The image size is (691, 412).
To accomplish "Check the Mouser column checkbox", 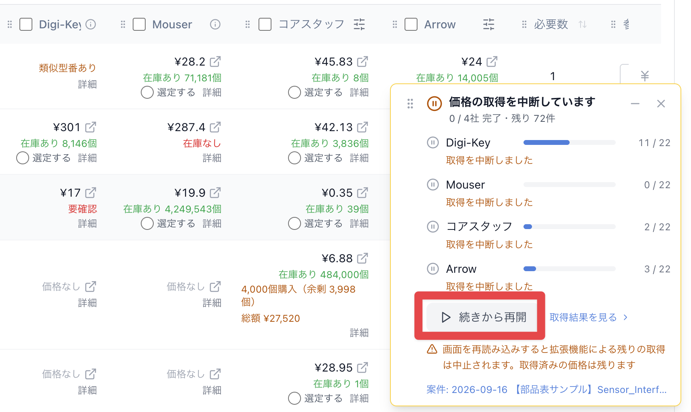I will tap(139, 24).
